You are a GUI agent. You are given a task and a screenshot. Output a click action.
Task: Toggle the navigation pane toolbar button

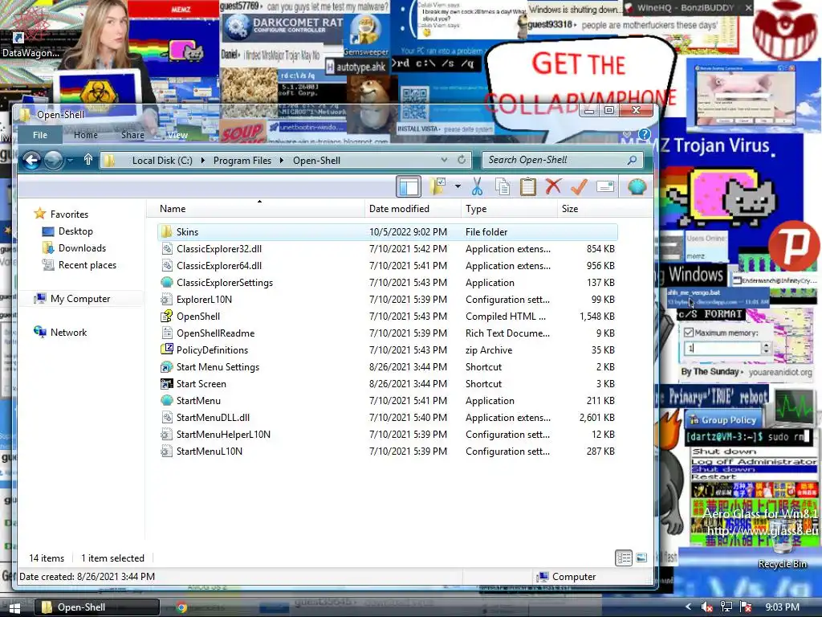[x=409, y=186]
